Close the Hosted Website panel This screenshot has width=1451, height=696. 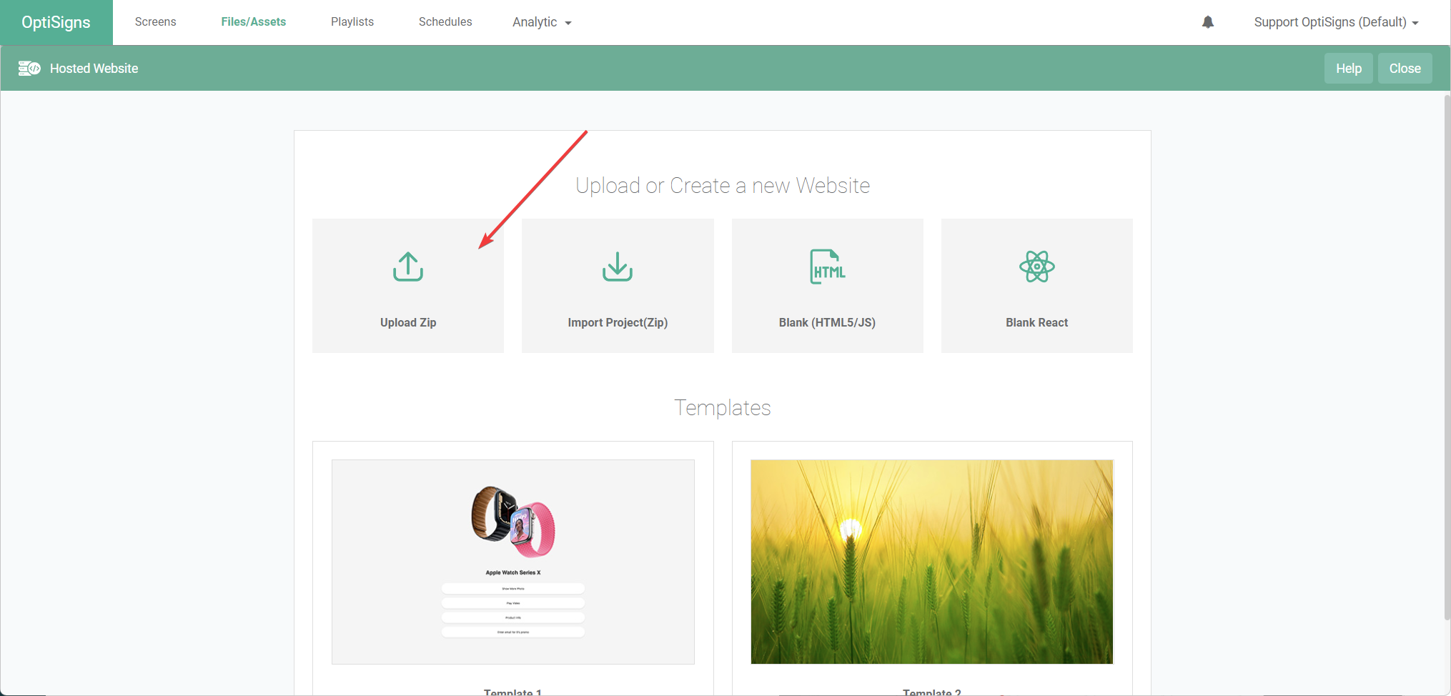[1404, 69]
